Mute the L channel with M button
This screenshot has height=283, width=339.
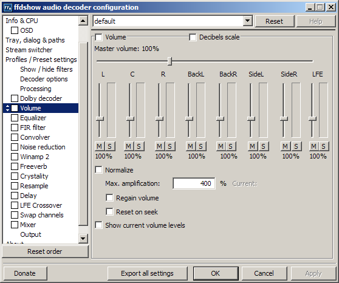coord(100,146)
